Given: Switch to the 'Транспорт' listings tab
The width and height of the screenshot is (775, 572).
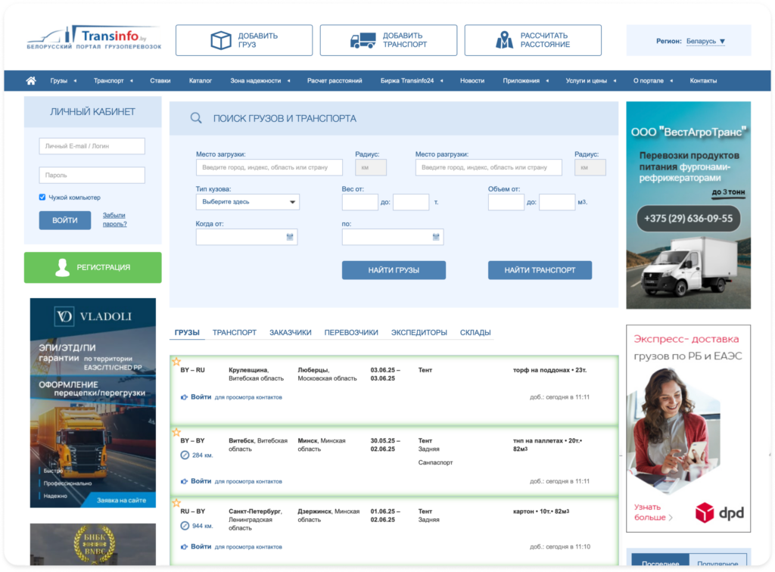Looking at the screenshot, I should pos(234,332).
